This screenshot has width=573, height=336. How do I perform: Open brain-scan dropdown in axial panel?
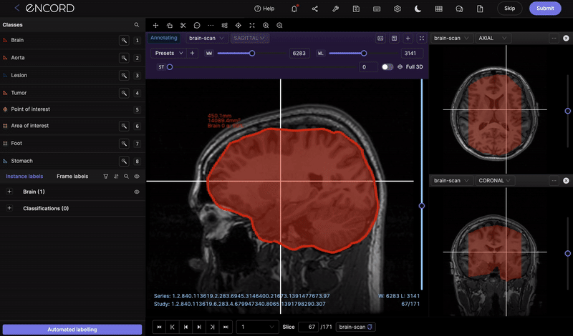point(451,39)
